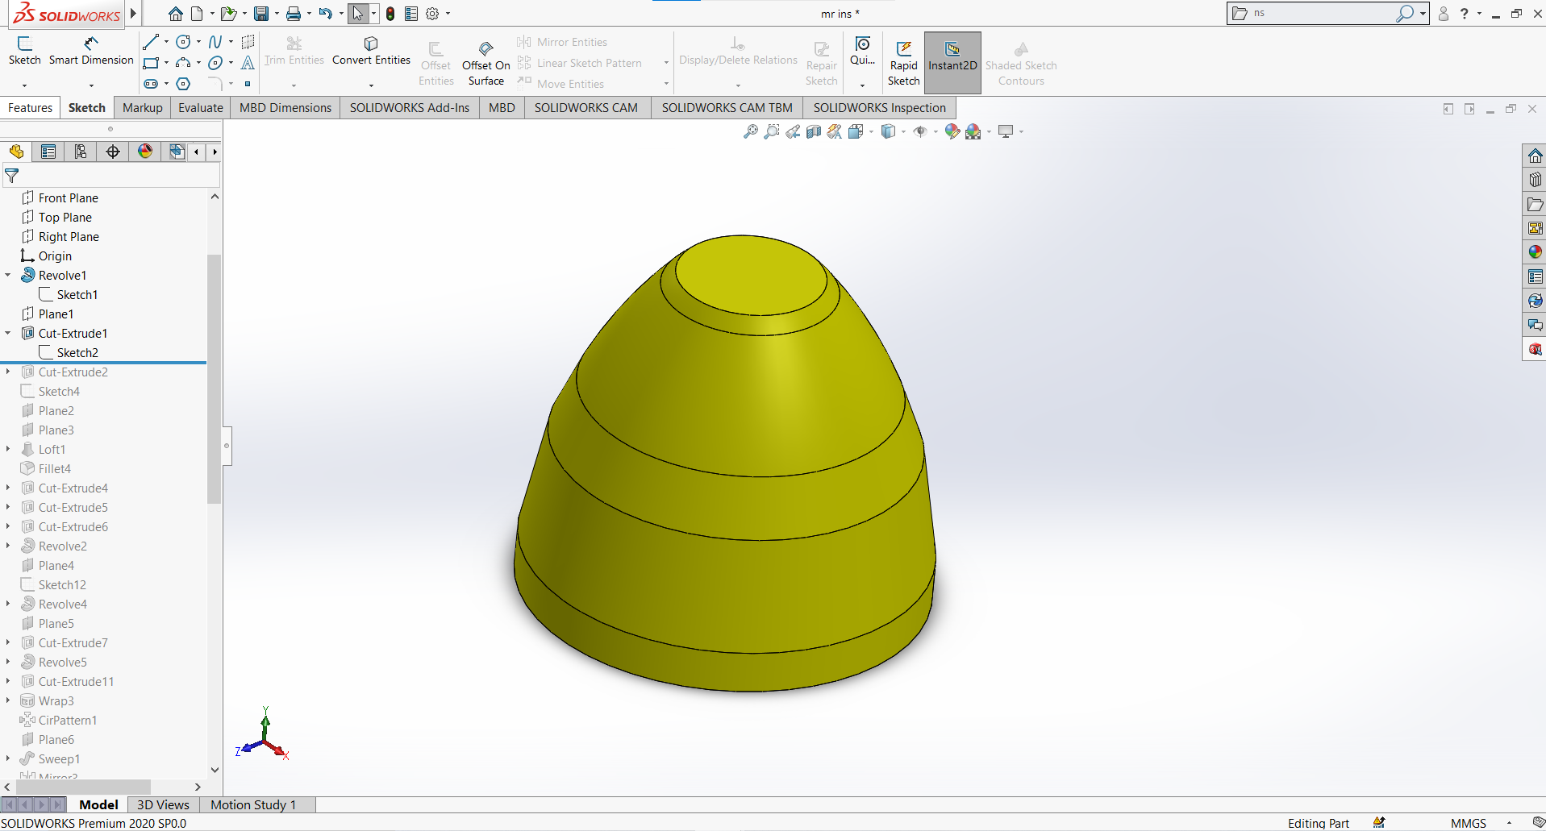The image size is (1546, 831).
Task: Select Sketch2 in the feature tree
Action: tap(77, 352)
